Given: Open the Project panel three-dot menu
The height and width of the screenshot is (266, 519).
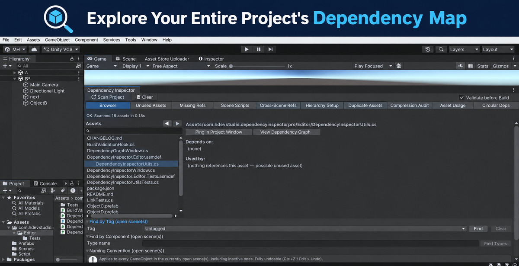Looking at the screenshot, I should pos(78,183).
